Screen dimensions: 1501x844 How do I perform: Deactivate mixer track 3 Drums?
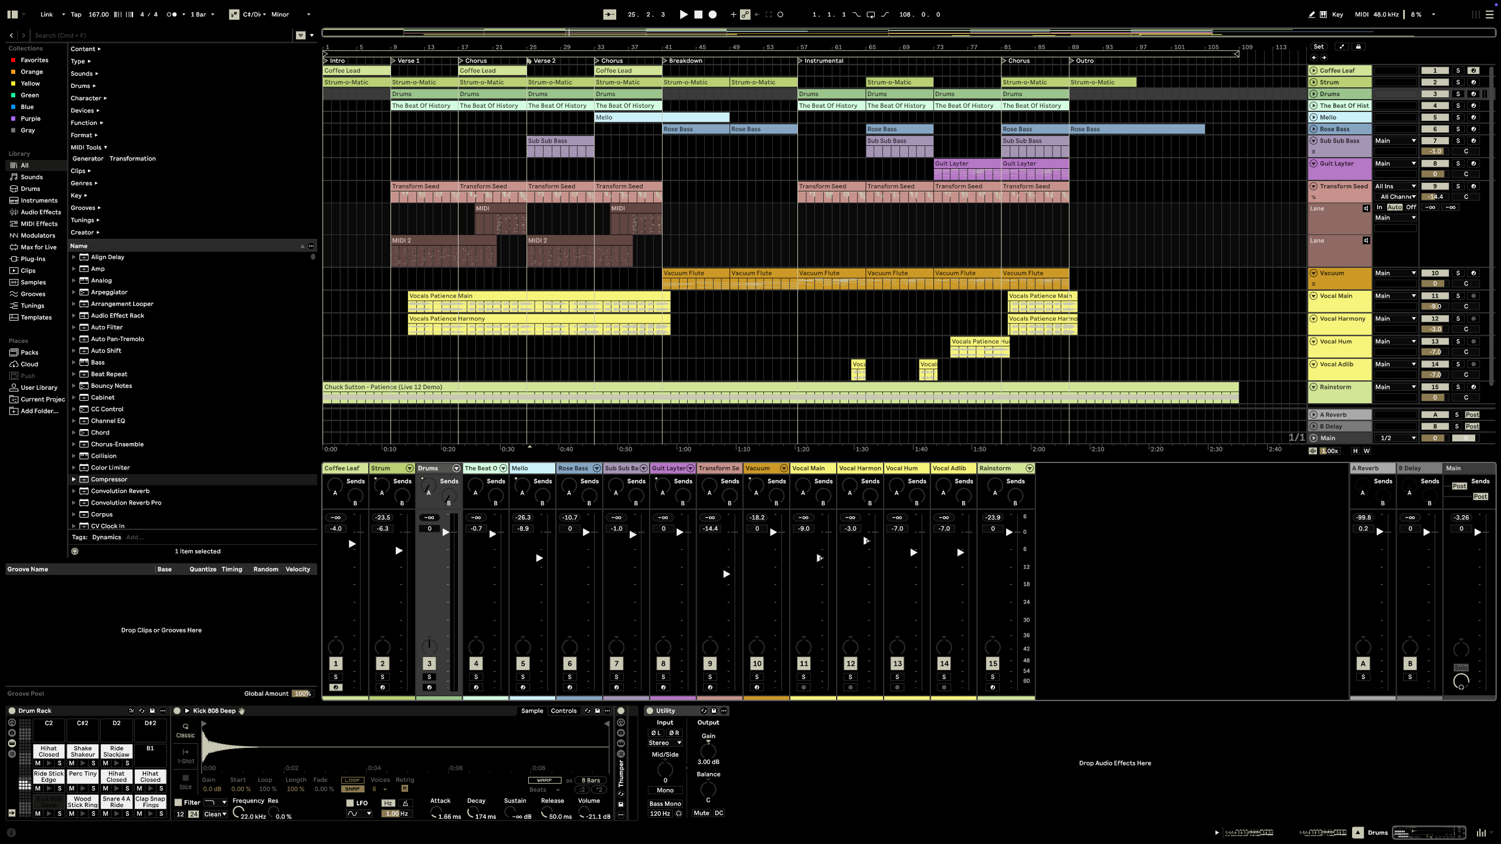point(429,663)
